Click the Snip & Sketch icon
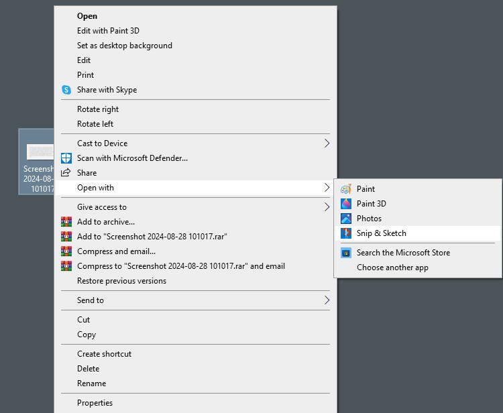The height and width of the screenshot is (413, 503). [x=346, y=233]
